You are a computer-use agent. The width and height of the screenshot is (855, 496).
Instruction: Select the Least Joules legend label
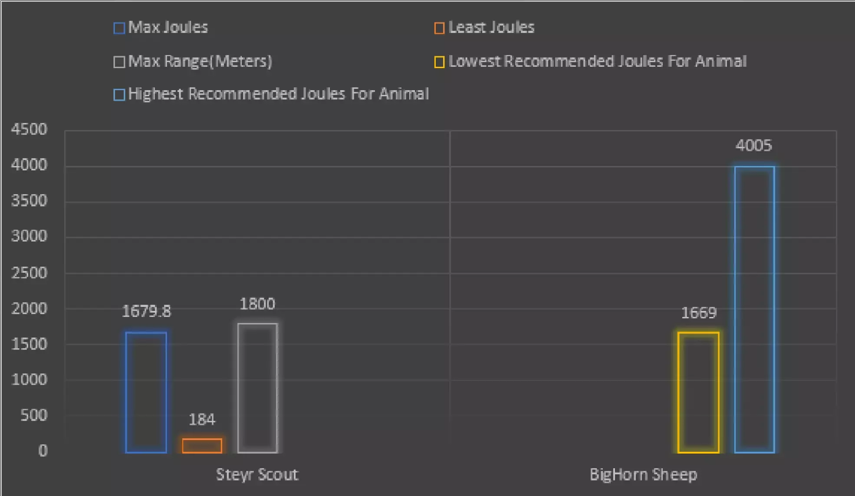tap(491, 27)
